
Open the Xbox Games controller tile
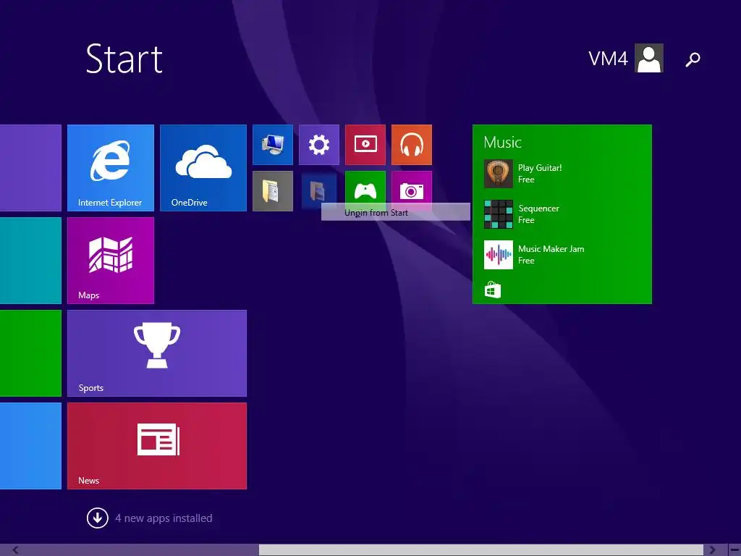click(365, 188)
